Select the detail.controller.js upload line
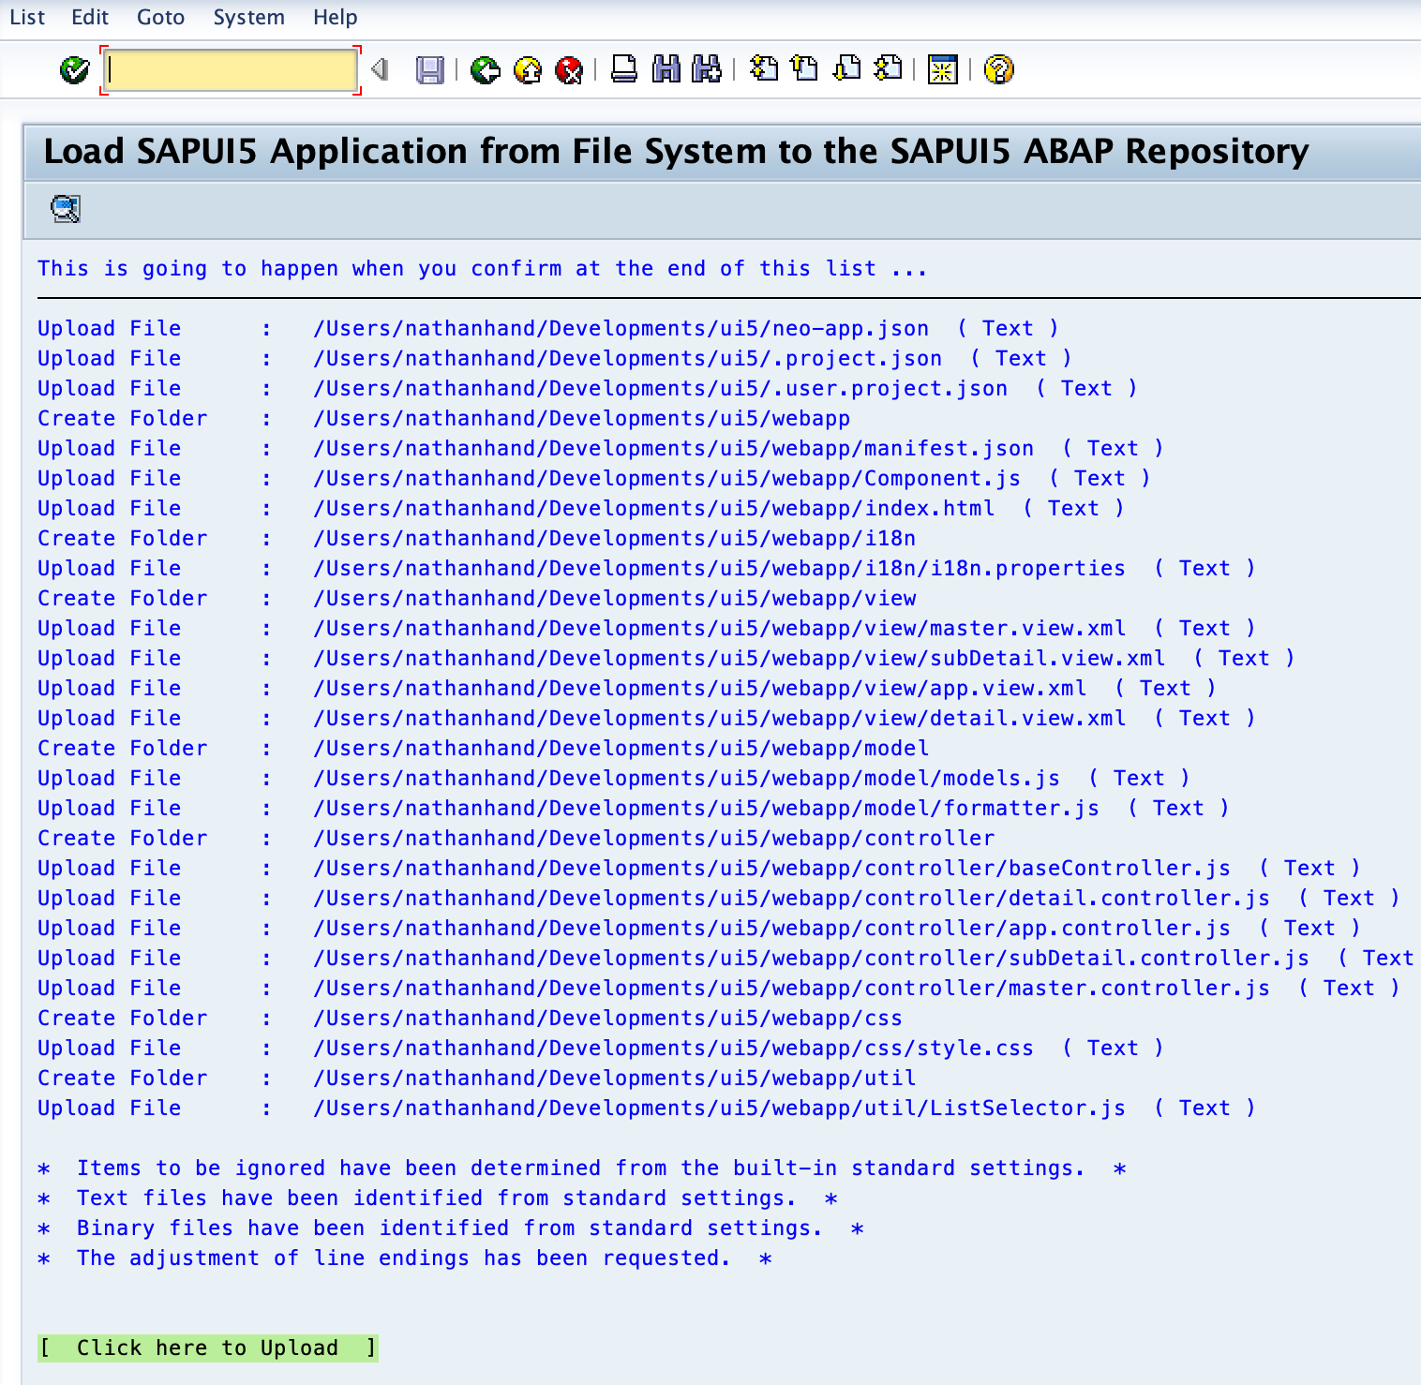This screenshot has height=1385, width=1421. 719,898
